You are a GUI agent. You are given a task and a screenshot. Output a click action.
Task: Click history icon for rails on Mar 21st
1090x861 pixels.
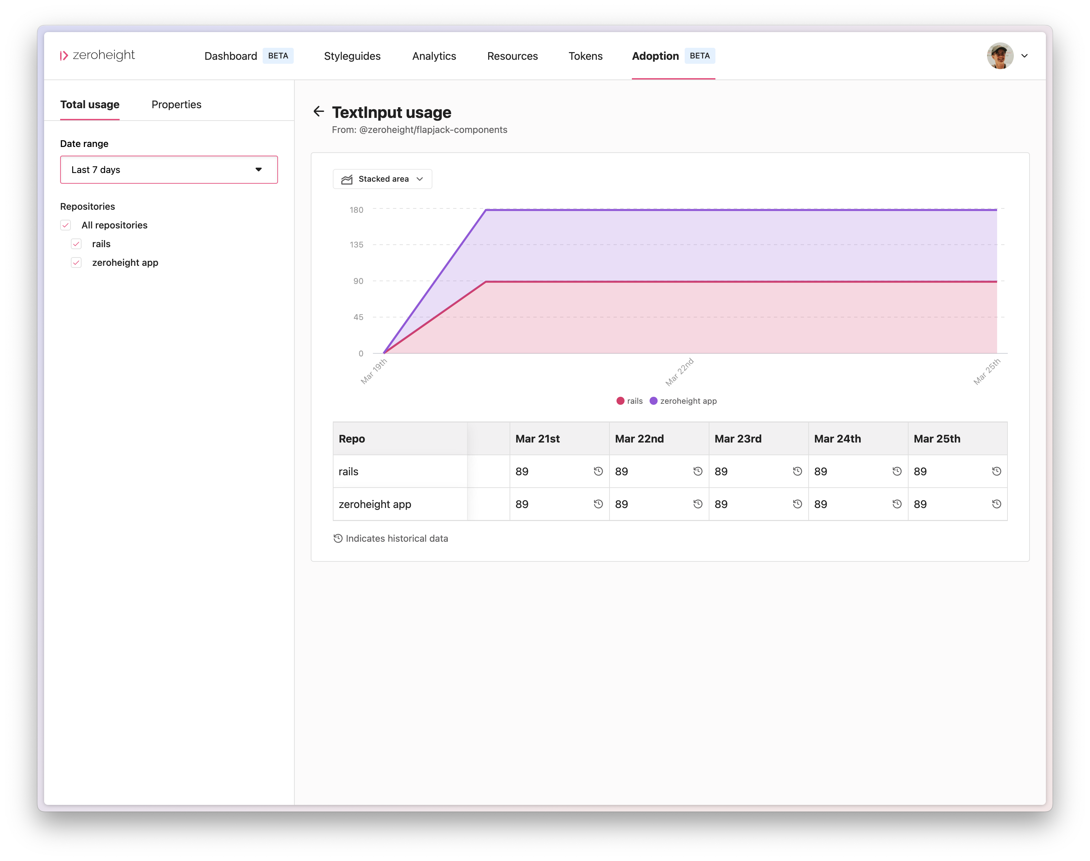click(x=598, y=471)
